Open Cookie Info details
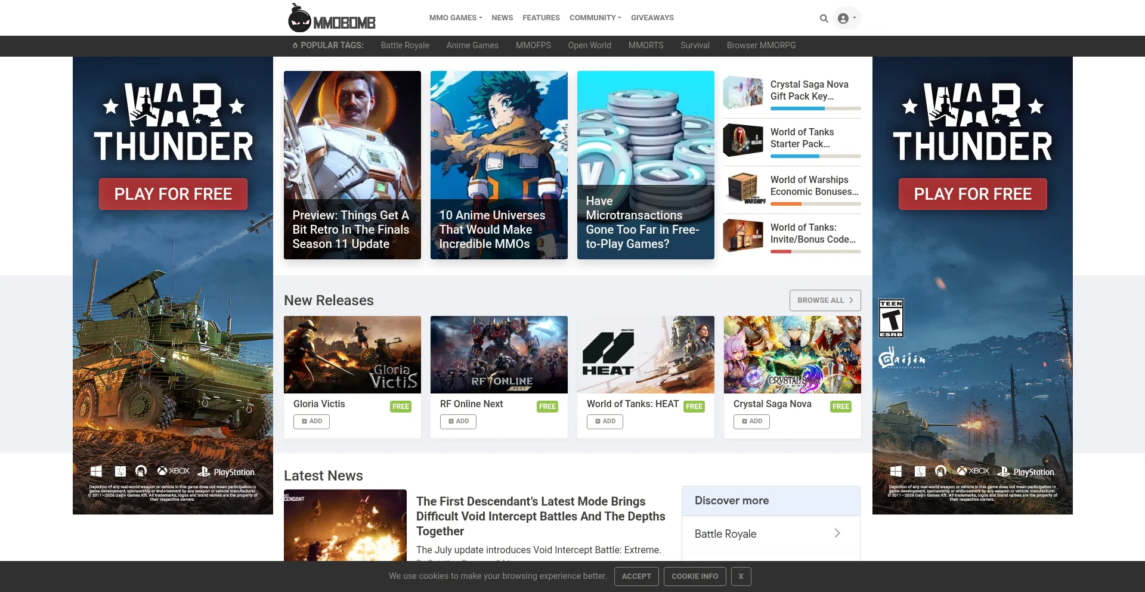 pos(695,576)
